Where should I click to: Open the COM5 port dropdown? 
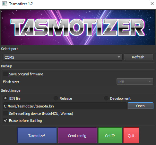tap(63, 57)
